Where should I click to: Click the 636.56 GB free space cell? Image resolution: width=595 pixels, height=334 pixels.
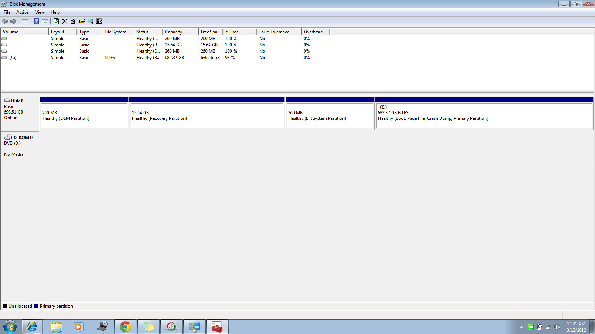tap(210, 58)
